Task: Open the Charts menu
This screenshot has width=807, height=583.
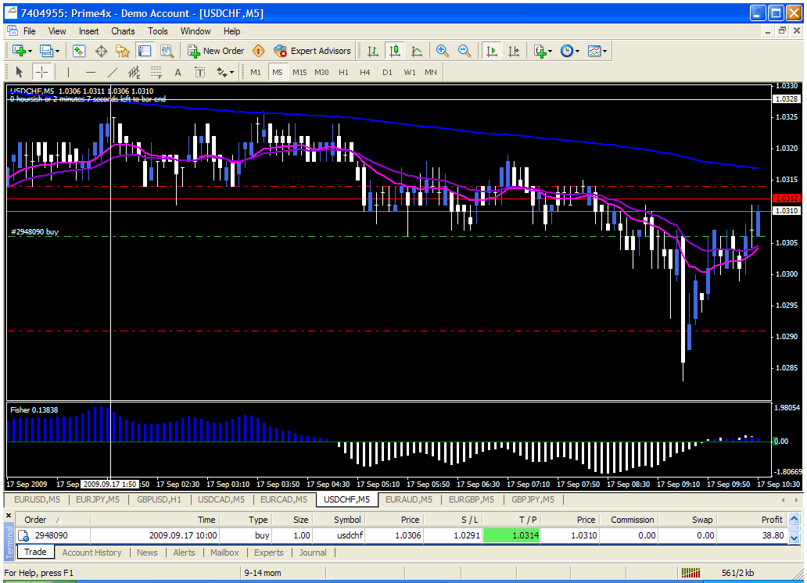Action: point(123,31)
